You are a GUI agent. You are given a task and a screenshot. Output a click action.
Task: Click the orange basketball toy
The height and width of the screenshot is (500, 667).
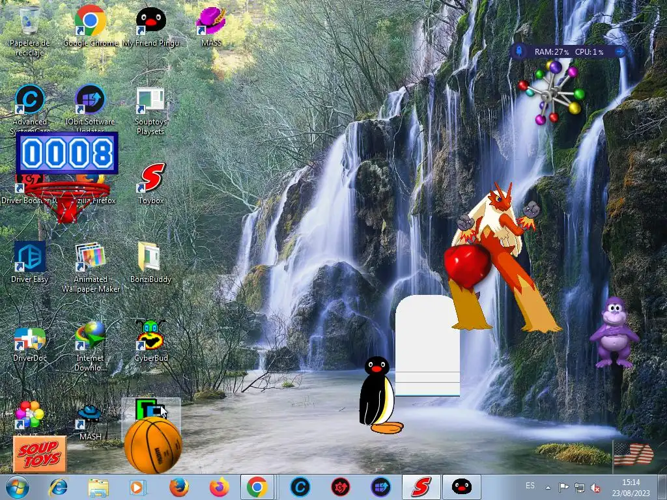coord(153,445)
